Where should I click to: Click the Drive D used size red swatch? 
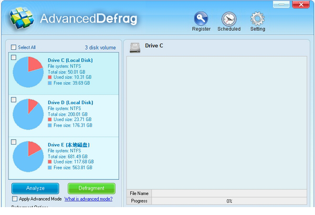pyautogui.click(x=50, y=119)
